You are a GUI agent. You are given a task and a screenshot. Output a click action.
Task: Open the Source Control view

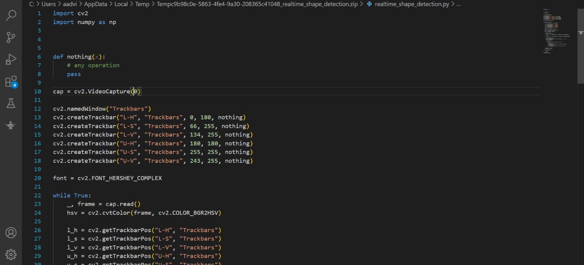coord(11,37)
